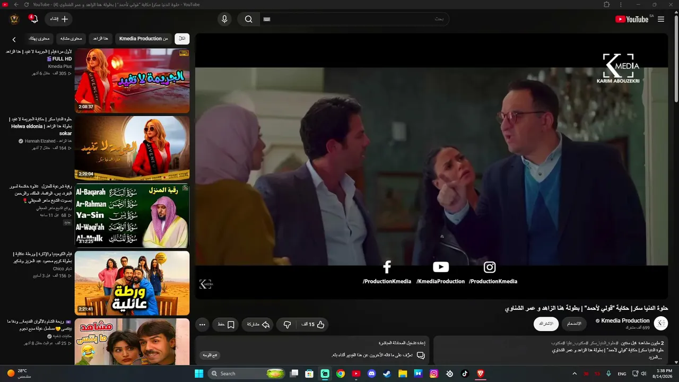The image size is (679, 382).
Task: Open the 28°C weather widget
Action: 20,374
